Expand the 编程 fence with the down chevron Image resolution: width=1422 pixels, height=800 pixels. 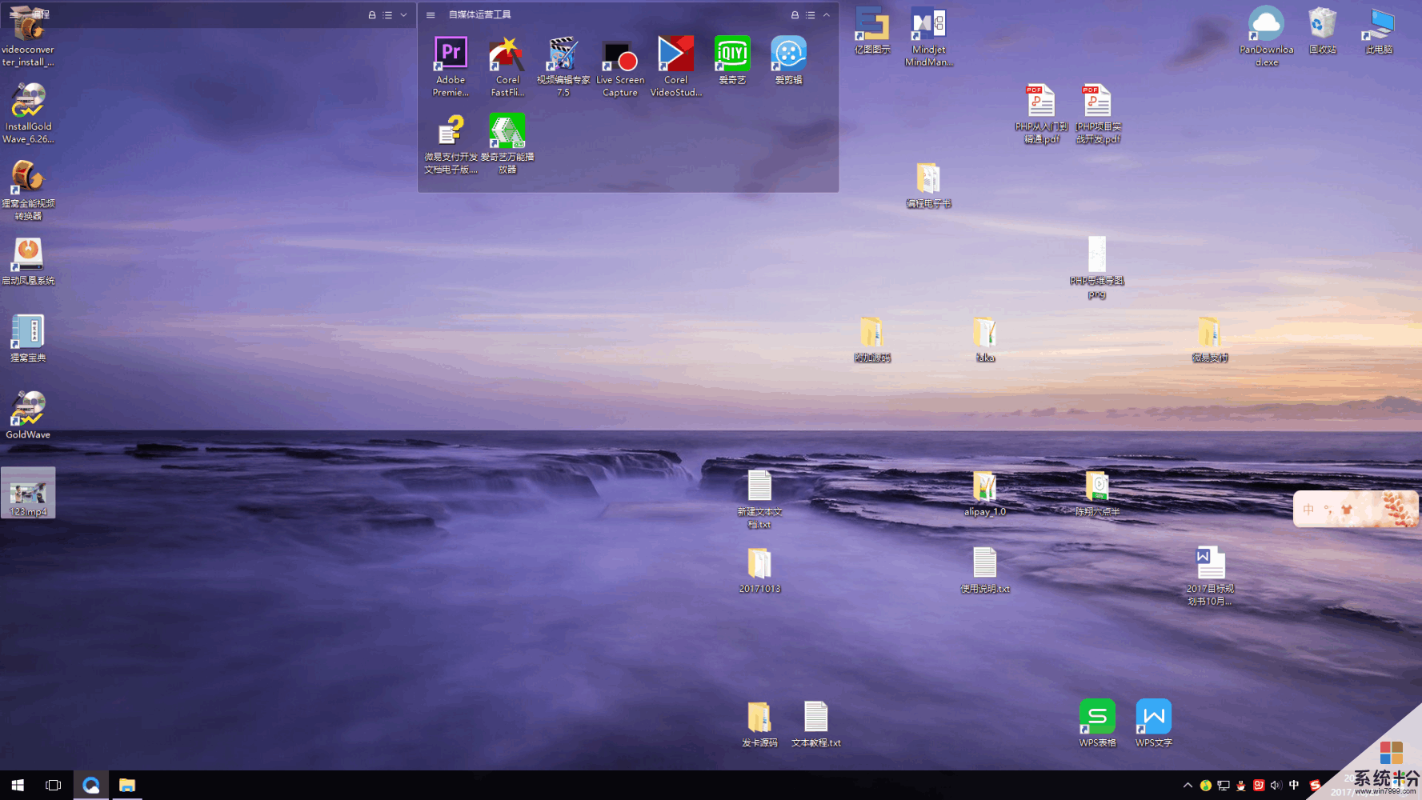point(404,14)
